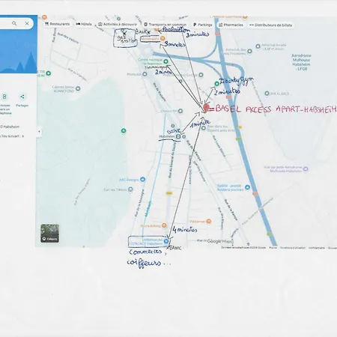Screen dimensions: 337x337
Task: Open Conditions d'utilisation link
Action: click(293, 248)
